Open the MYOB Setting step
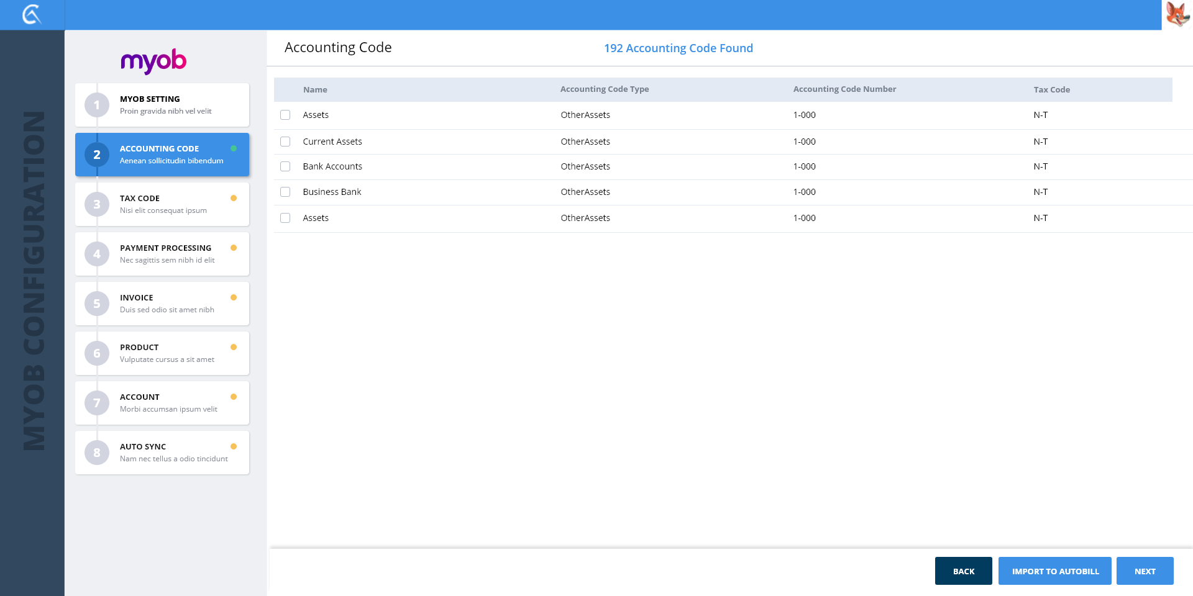Screen dimensions: 1193x596 click(x=165, y=105)
